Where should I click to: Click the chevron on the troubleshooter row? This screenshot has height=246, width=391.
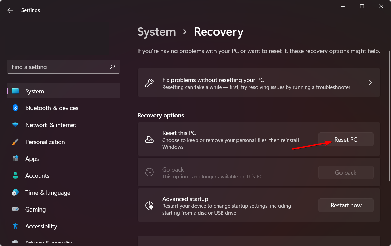pyautogui.click(x=370, y=82)
